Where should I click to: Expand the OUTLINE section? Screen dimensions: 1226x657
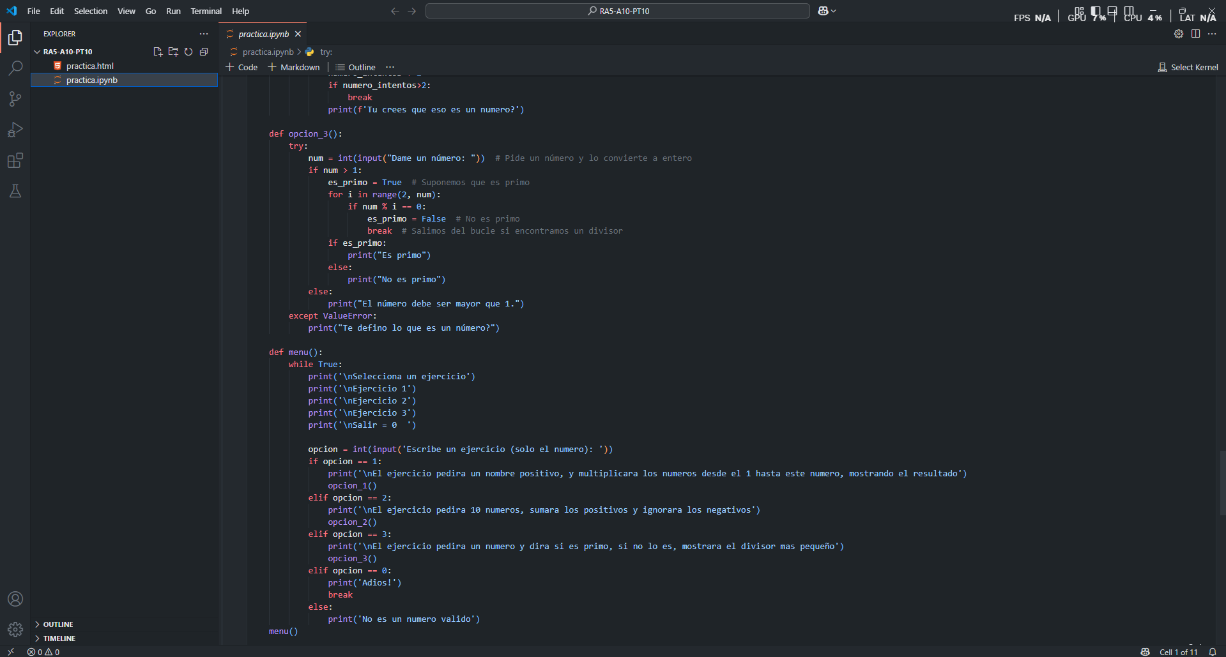tap(58, 624)
